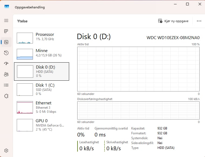
Task: Click the Skrivehastighet 0 kB/s value
Action: (x=114, y=148)
